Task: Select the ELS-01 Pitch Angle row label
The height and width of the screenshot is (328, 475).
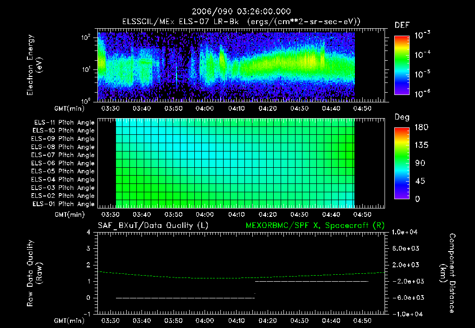Action: pos(64,204)
